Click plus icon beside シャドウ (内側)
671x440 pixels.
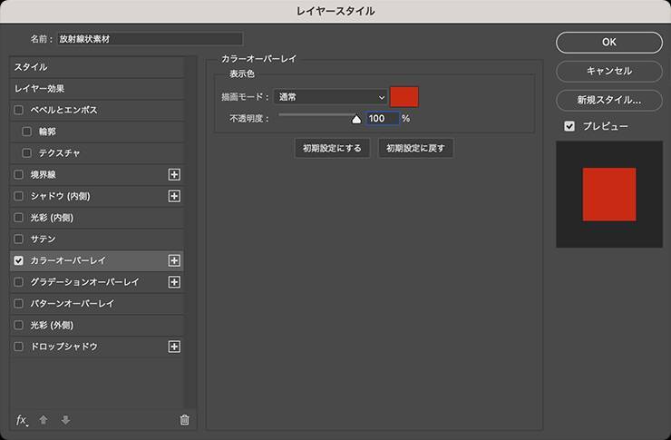coord(174,196)
